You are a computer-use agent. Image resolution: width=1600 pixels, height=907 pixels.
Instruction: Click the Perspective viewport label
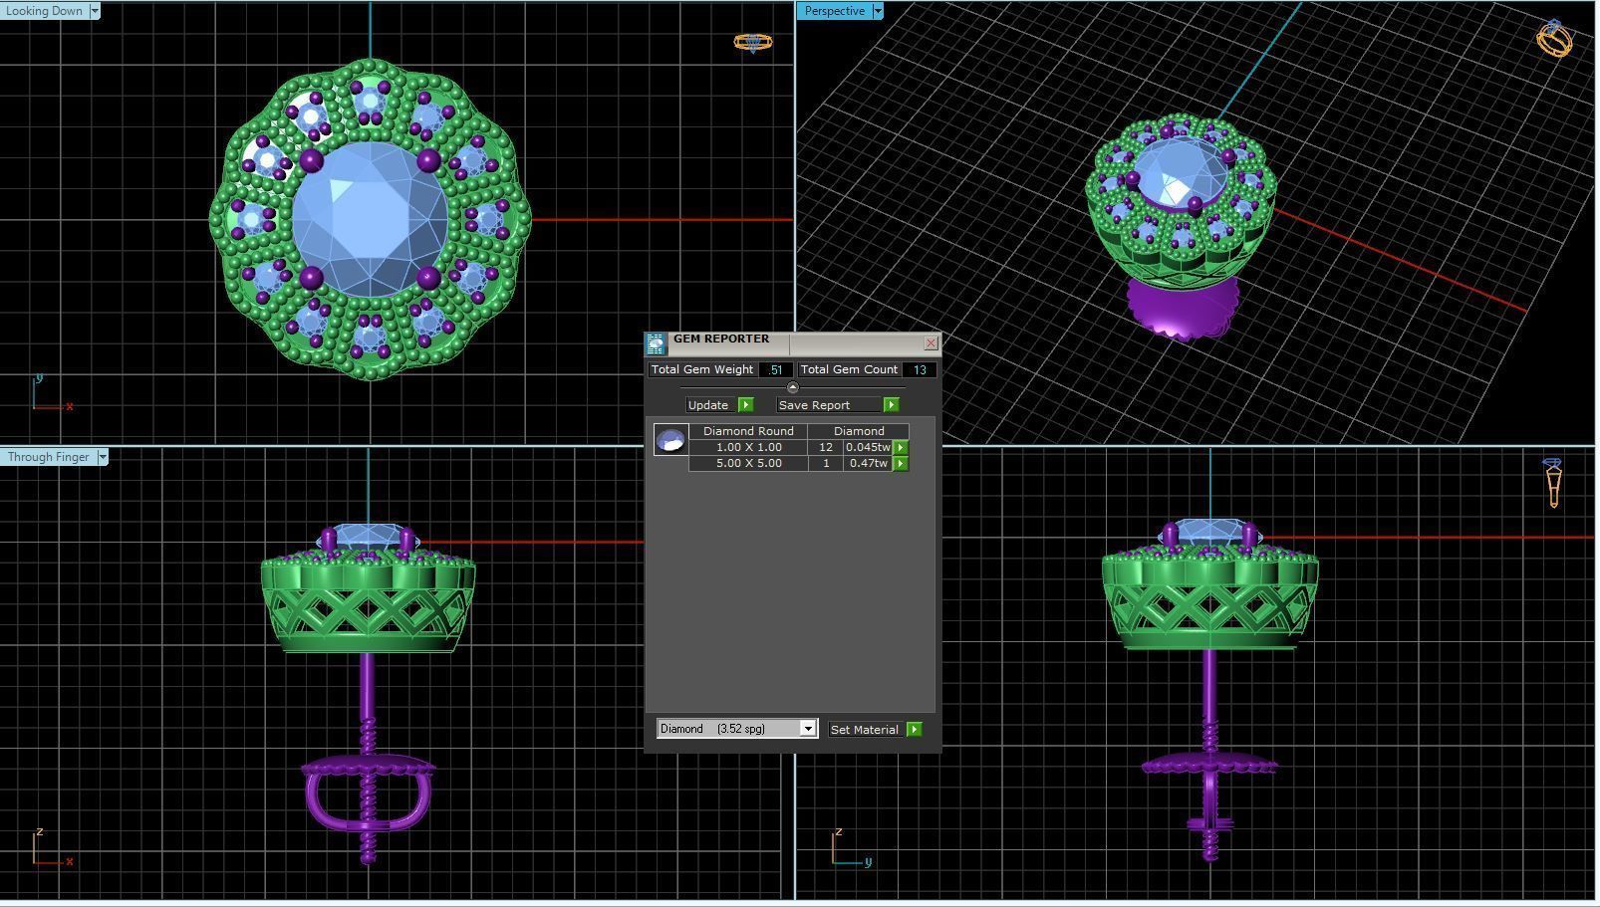click(835, 11)
